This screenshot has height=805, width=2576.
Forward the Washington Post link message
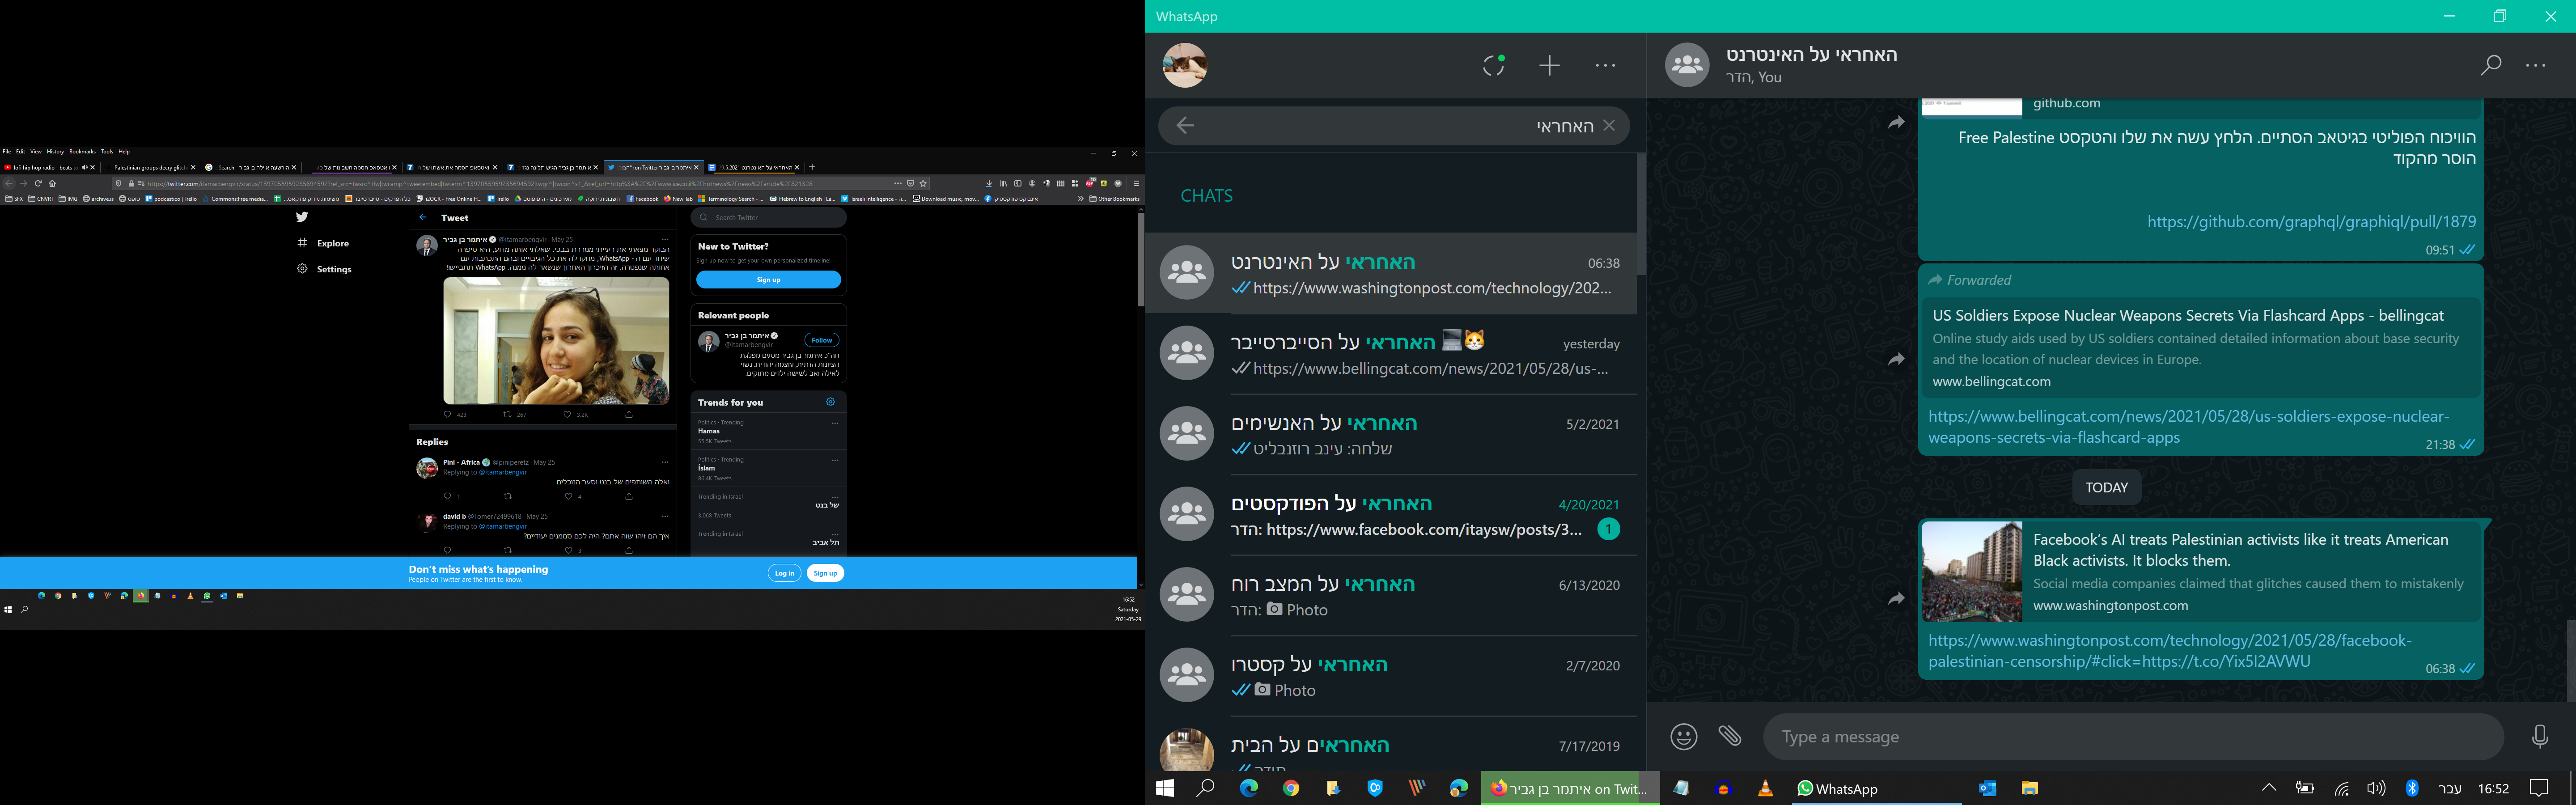pyautogui.click(x=1896, y=599)
